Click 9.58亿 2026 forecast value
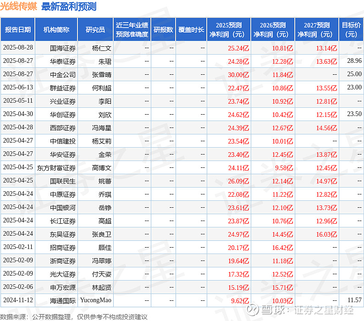364x321 pixels. pyautogui.click(x=284, y=168)
